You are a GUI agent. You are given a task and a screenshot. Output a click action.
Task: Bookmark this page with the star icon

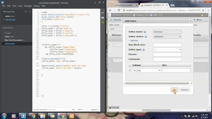(x=203, y=10)
